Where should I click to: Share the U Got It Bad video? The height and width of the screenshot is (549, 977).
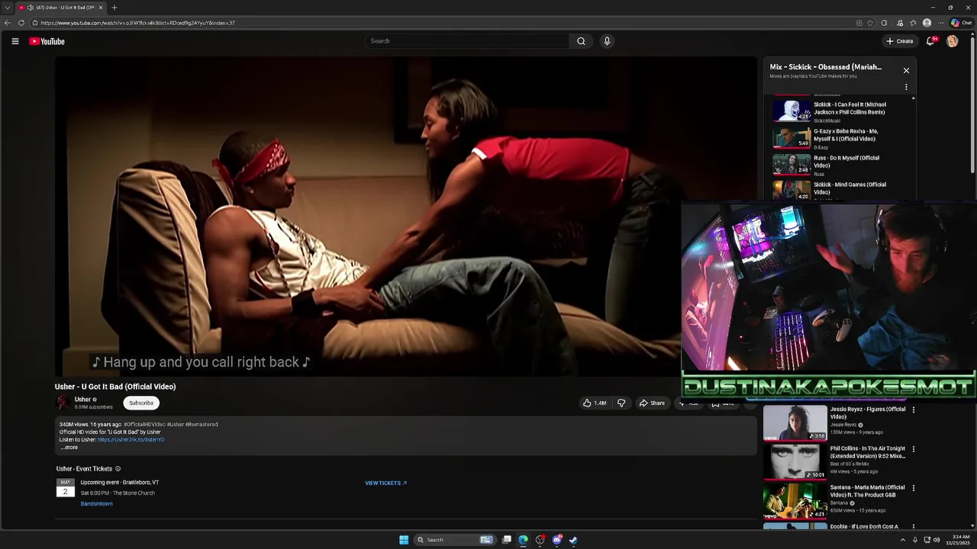[x=652, y=403]
